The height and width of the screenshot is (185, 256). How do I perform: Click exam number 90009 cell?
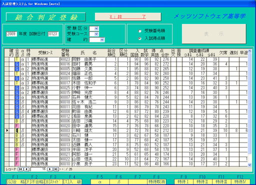tap(65, 140)
